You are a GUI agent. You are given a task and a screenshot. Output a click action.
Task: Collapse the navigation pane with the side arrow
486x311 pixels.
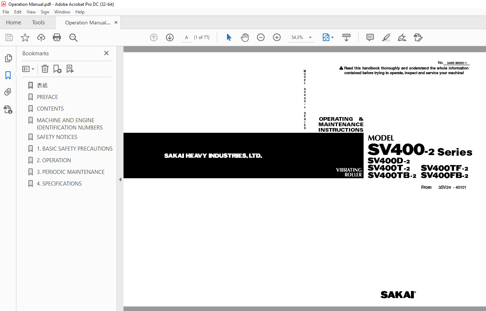(120, 179)
